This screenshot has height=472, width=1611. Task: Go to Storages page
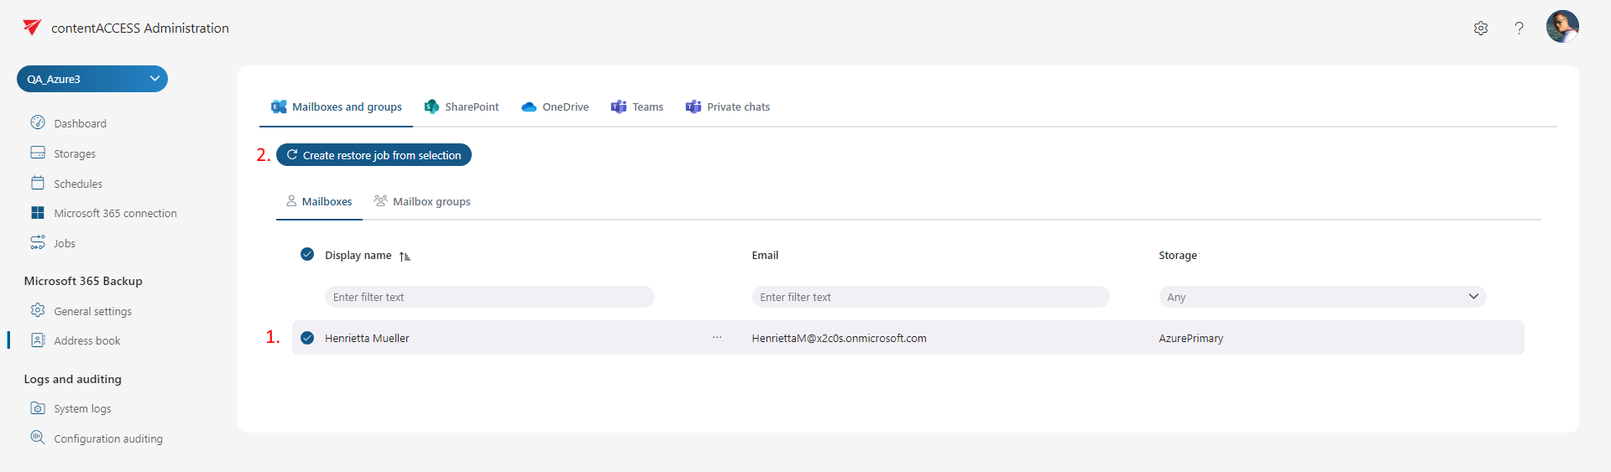75,153
